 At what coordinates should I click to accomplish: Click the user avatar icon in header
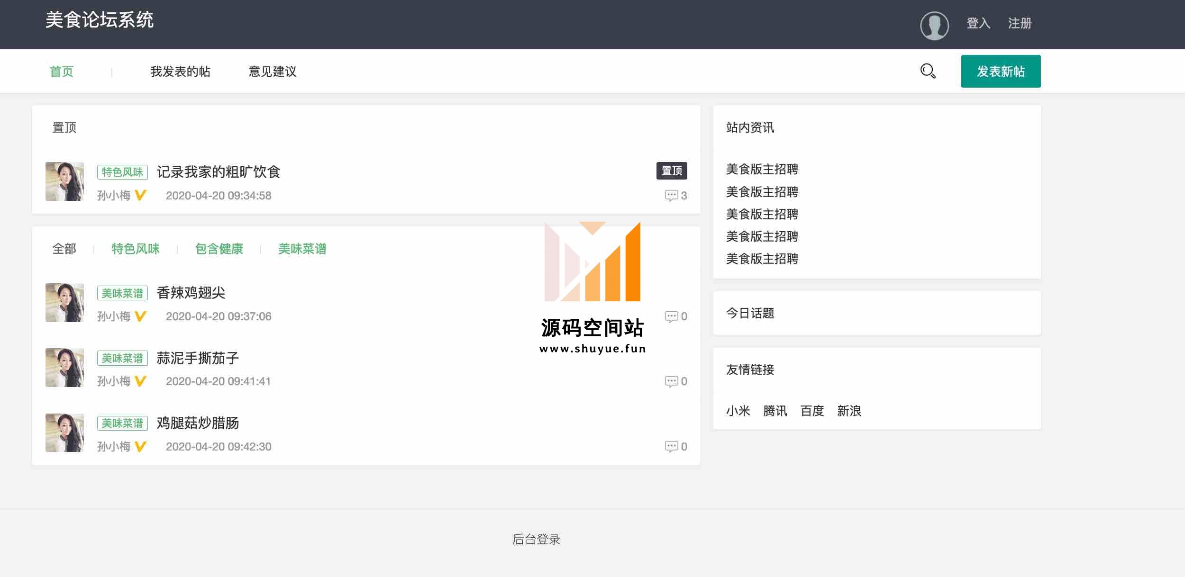coord(934,26)
